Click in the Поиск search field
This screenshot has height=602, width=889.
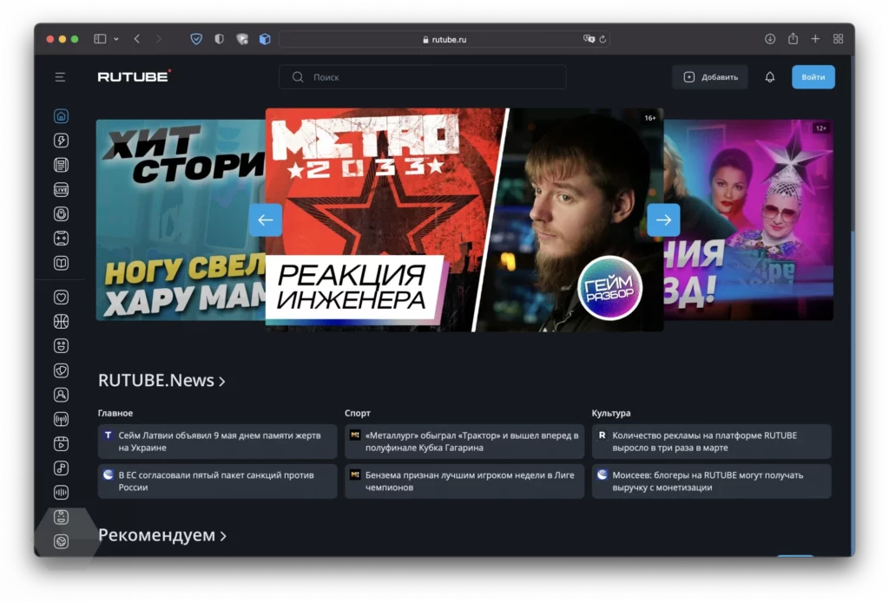click(423, 77)
